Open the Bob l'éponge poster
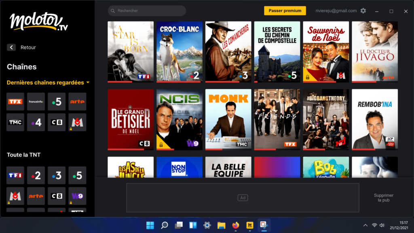 (326, 167)
